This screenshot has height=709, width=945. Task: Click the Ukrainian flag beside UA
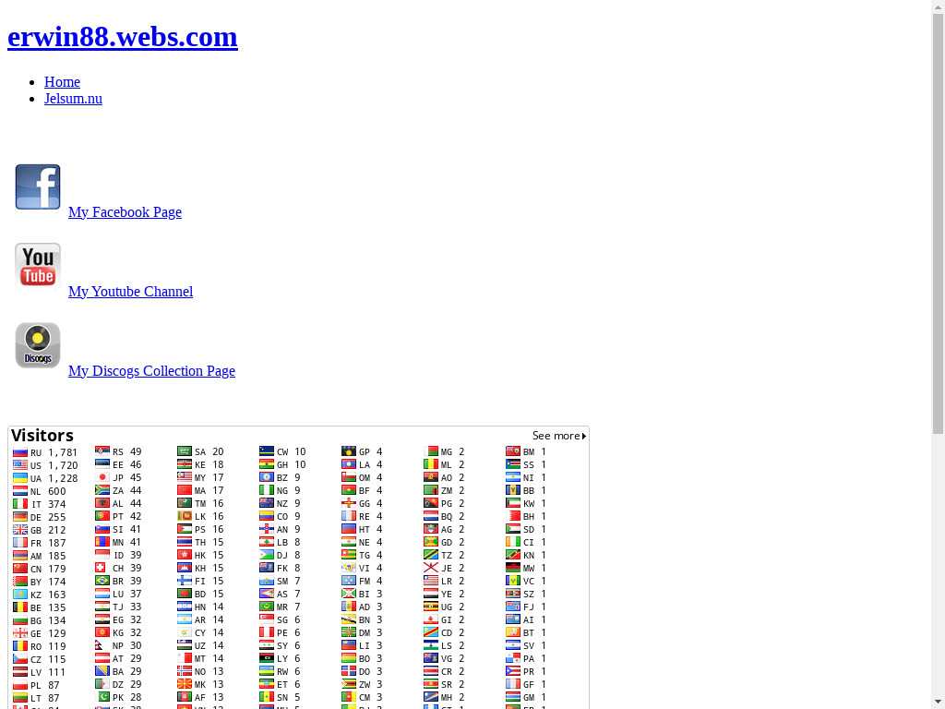pyautogui.click(x=20, y=478)
